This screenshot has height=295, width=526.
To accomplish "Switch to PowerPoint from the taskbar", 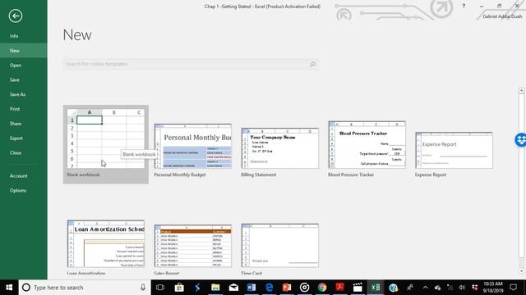I will (x=287, y=288).
